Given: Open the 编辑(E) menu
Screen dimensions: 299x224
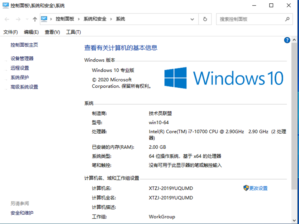Looking at the screenshot, I should click(x=31, y=32).
